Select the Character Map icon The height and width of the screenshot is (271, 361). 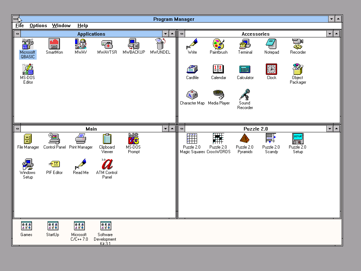pyautogui.click(x=192, y=95)
